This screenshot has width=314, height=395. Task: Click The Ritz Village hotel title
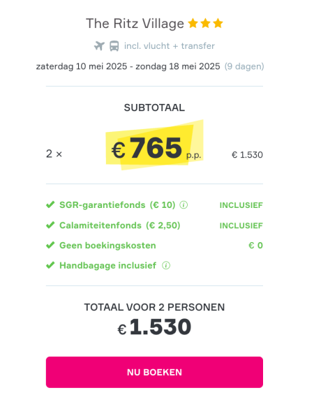point(135,24)
